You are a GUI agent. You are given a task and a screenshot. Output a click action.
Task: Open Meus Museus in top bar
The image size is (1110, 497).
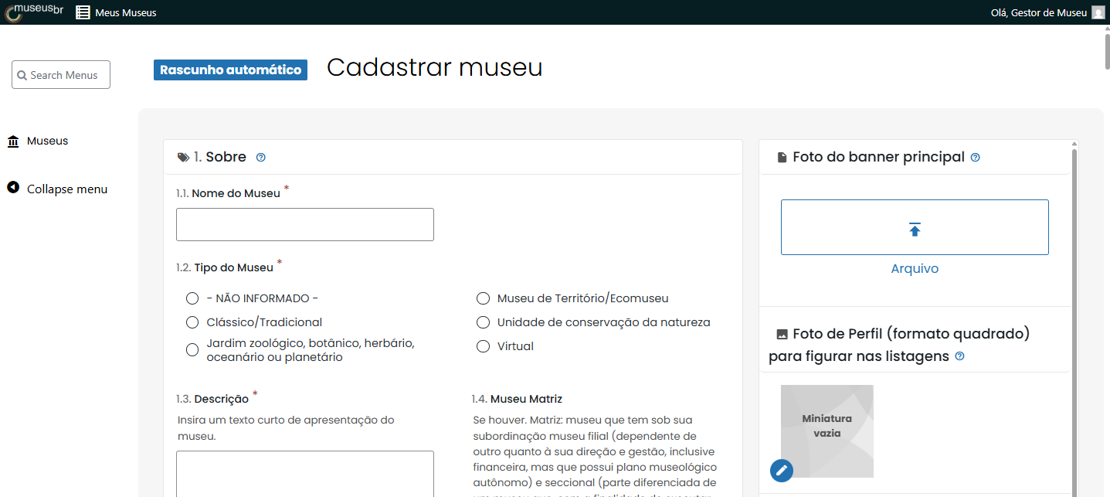125,12
